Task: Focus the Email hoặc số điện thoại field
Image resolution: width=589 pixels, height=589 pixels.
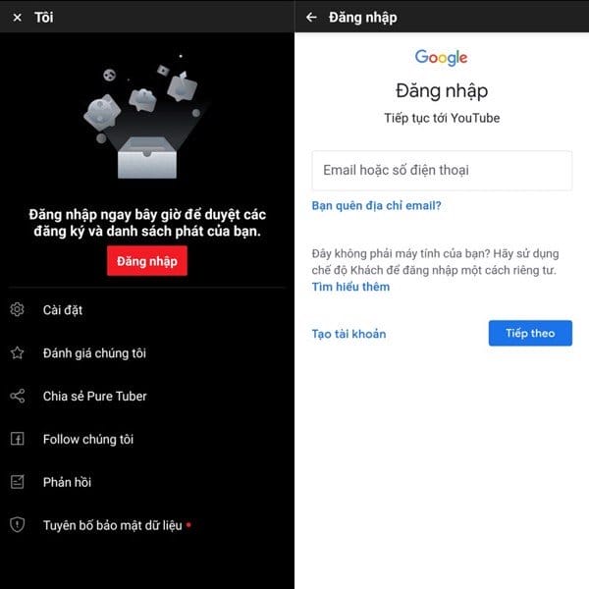Action: [x=442, y=171]
